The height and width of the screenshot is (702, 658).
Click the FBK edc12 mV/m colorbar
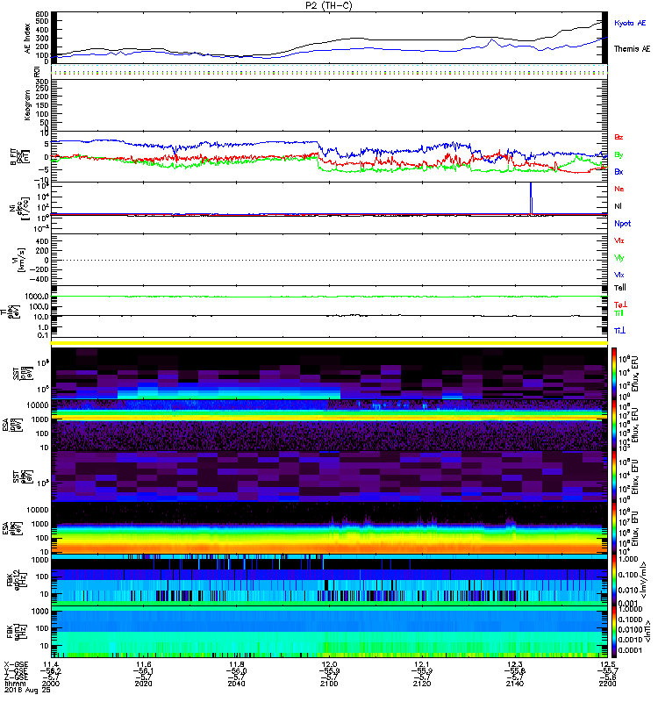pos(613,579)
